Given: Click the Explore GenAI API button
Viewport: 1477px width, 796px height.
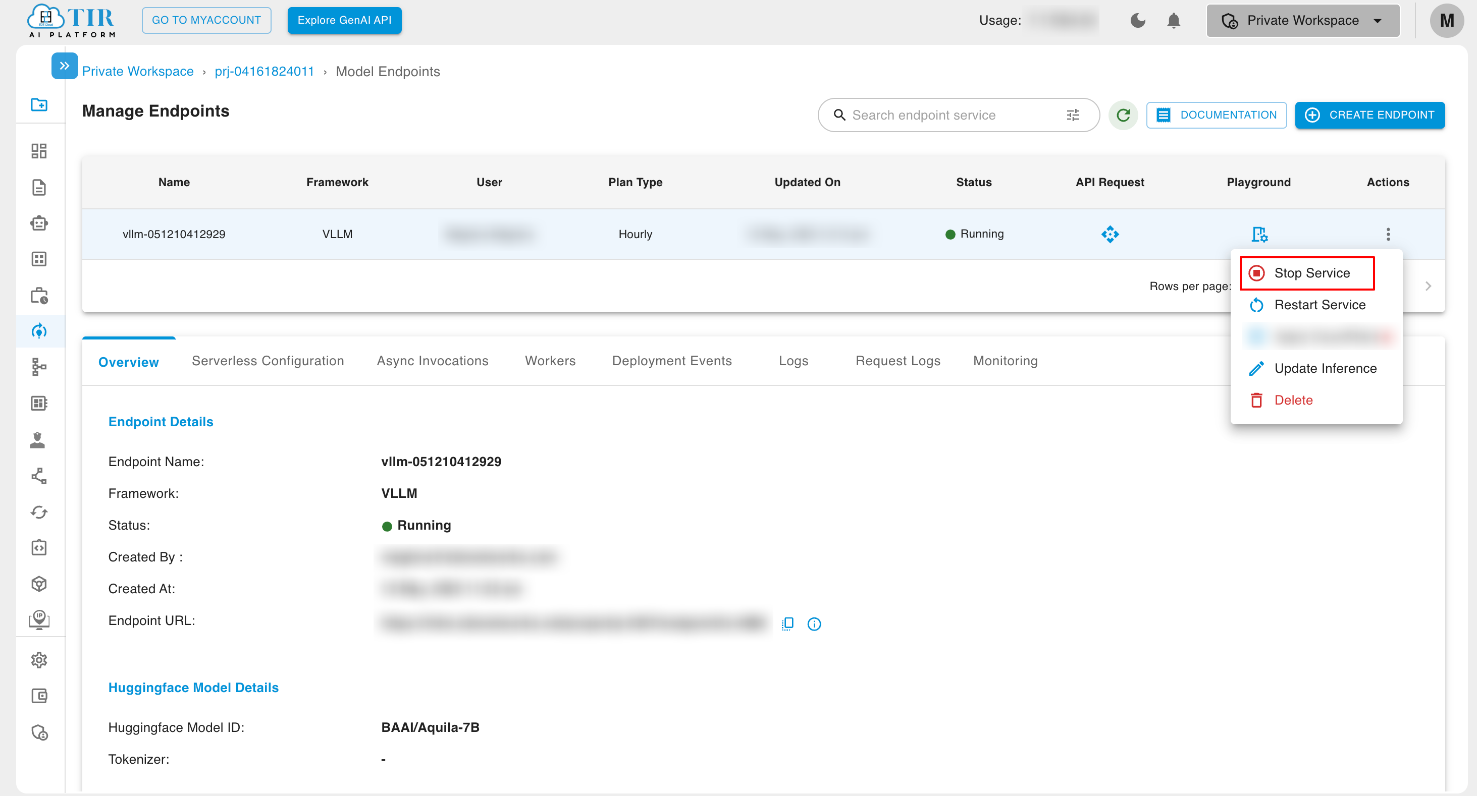Looking at the screenshot, I should click(344, 20).
